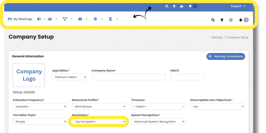The image size is (266, 133).
Task: Click the settings gear icon in navigation
Action: tap(95, 19)
